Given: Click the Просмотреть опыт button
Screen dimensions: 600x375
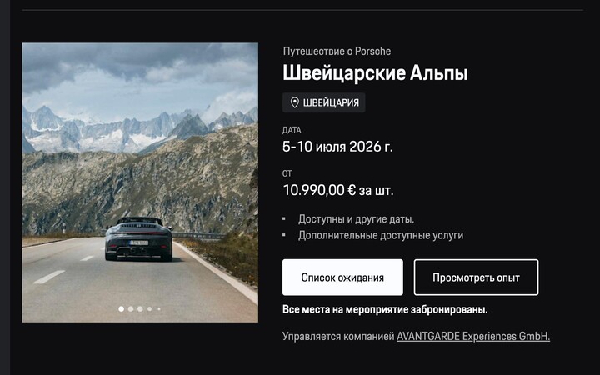Looking at the screenshot, I should 476,277.
